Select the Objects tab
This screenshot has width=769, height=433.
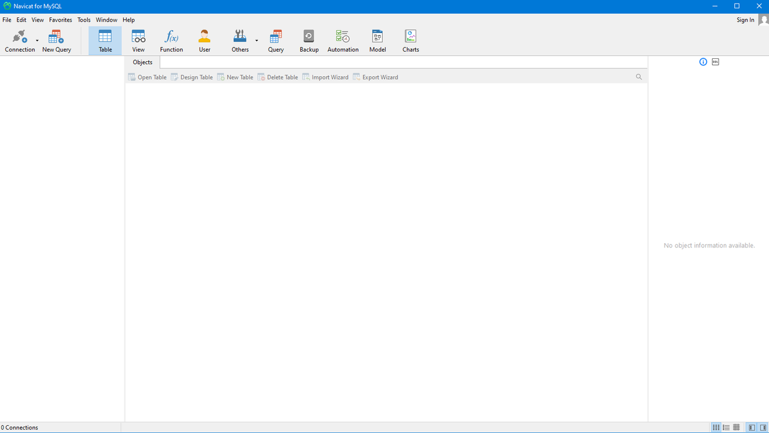tap(143, 62)
